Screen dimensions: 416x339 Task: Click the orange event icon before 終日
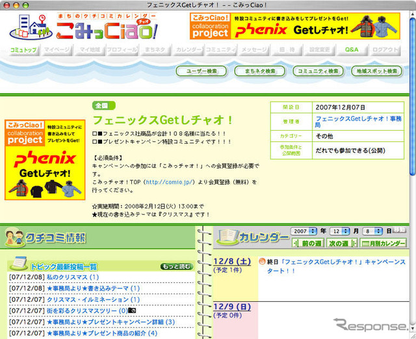point(262,262)
